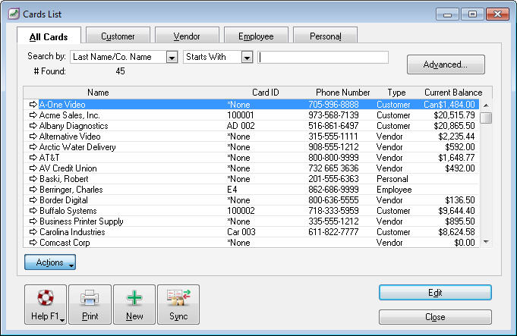Click phone number 800-636-5555

point(333,200)
